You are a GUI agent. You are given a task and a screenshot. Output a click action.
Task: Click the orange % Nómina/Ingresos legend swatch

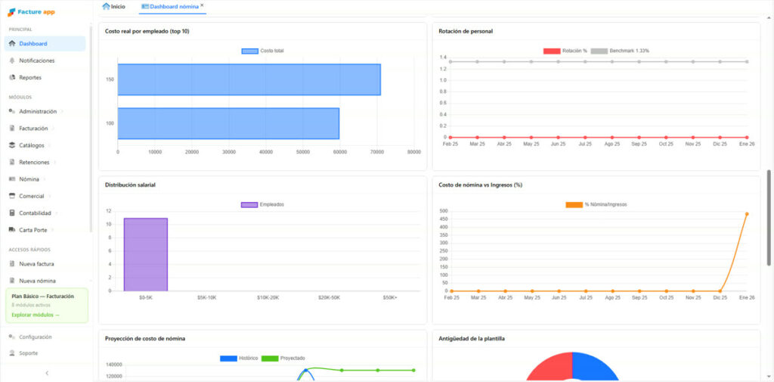click(x=574, y=204)
